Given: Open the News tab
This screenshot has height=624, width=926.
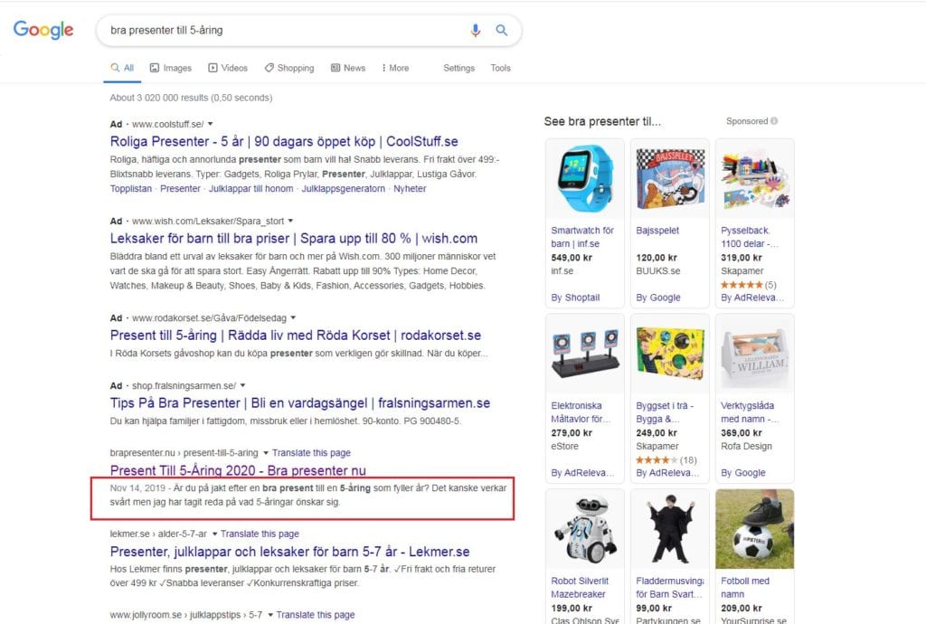Looking at the screenshot, I should (348, 68).
